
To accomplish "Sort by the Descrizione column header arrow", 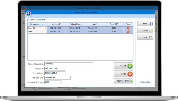I will (x=42, y=24).
